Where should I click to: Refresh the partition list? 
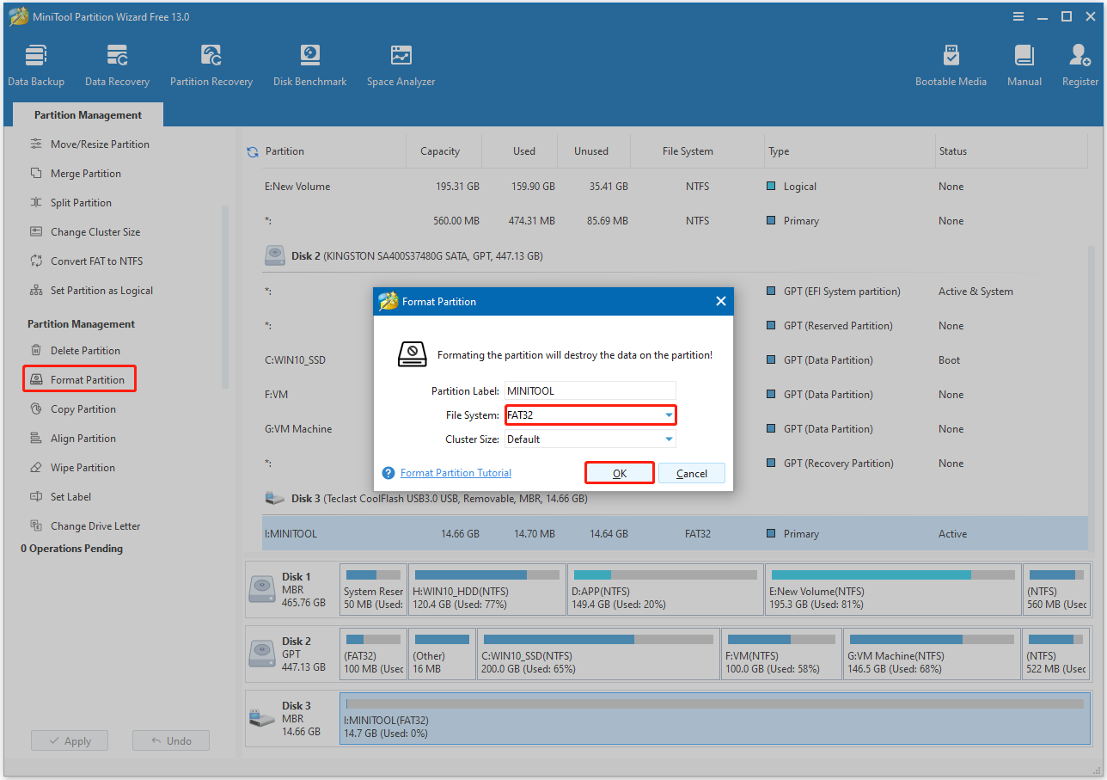[252, 151]
